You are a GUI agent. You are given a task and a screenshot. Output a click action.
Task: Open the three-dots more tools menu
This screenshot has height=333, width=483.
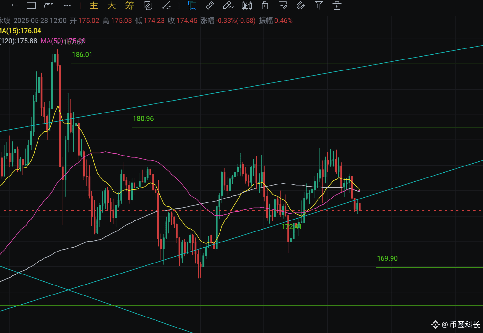(67, 5)
